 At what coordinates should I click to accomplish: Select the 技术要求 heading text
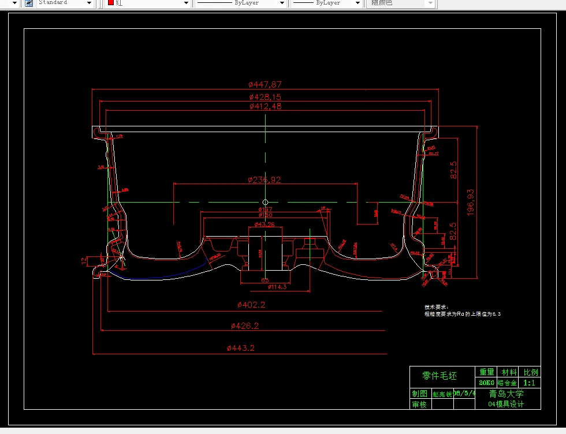(436, 307)
